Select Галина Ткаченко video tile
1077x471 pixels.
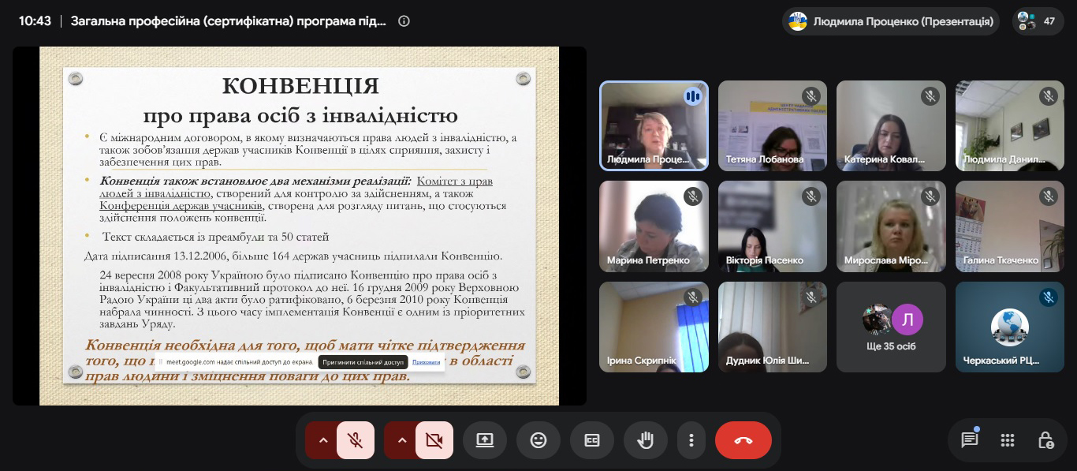pos(1010,226)
